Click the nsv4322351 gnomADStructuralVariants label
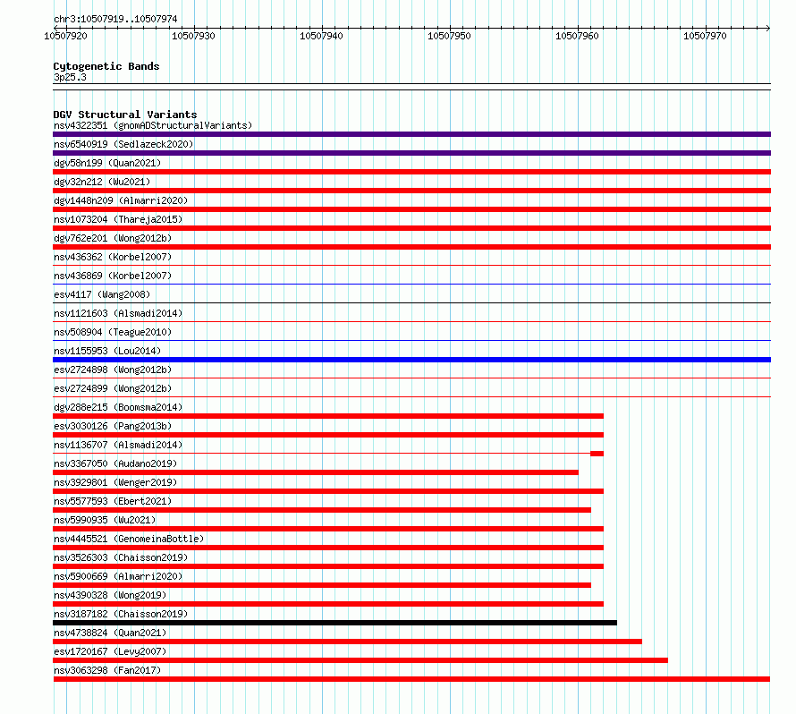The height and width of the screenshot is (714, 796). [153, 125]
